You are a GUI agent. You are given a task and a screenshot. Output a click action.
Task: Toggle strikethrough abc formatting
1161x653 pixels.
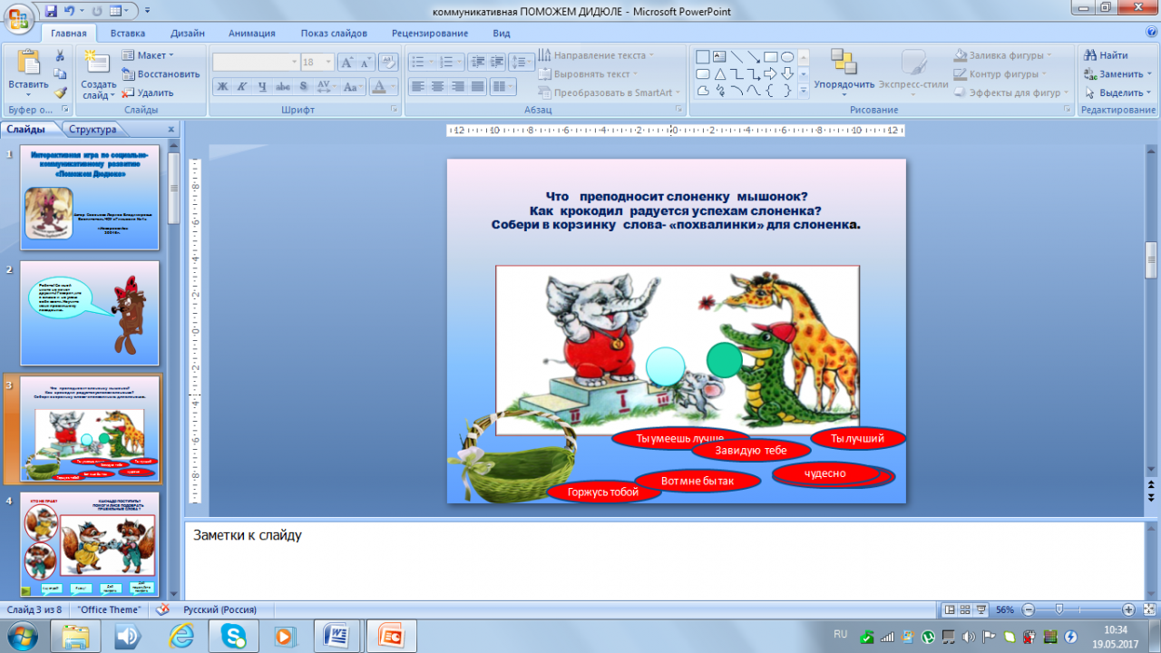point(283,87)
